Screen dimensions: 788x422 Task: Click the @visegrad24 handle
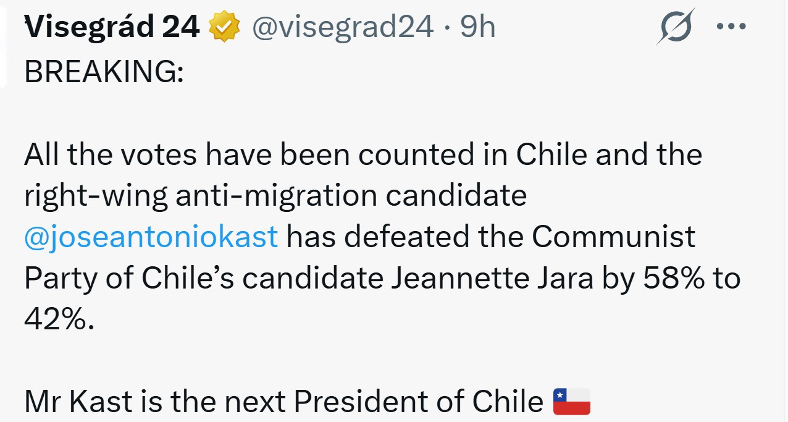342,27
